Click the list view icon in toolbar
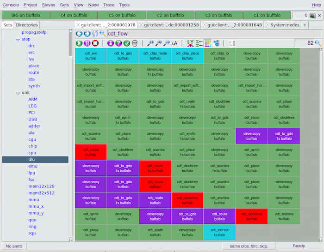Screen dimensions: 324x252 pos(199,43)
